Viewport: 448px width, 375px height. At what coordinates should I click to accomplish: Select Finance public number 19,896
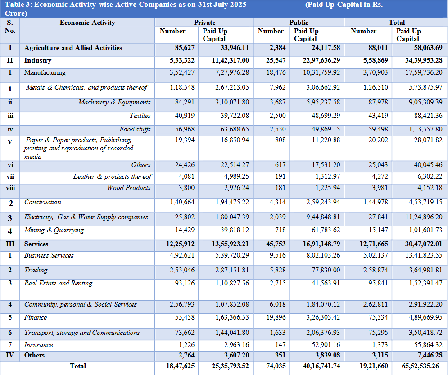point(276,317)
